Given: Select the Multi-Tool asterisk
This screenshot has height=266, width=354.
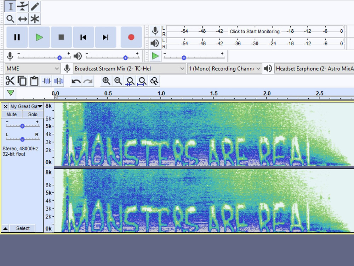Looking at the screenshot, I should click(35, 19).
